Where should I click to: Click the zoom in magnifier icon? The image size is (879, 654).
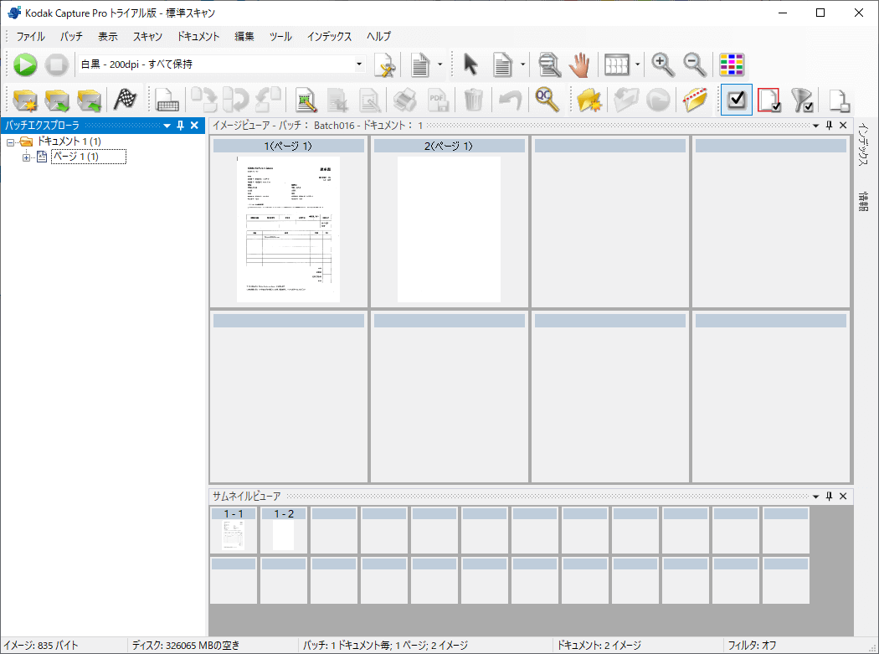click(662, 64)
